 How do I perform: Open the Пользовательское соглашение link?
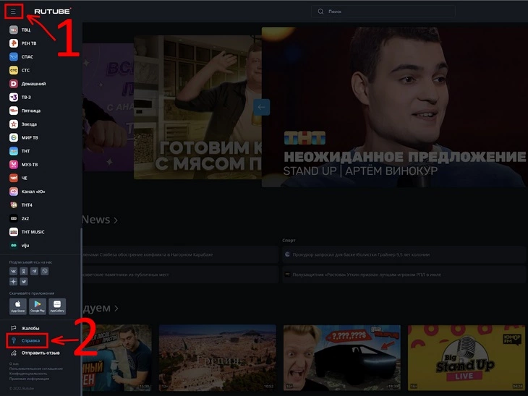coord(36,369)
